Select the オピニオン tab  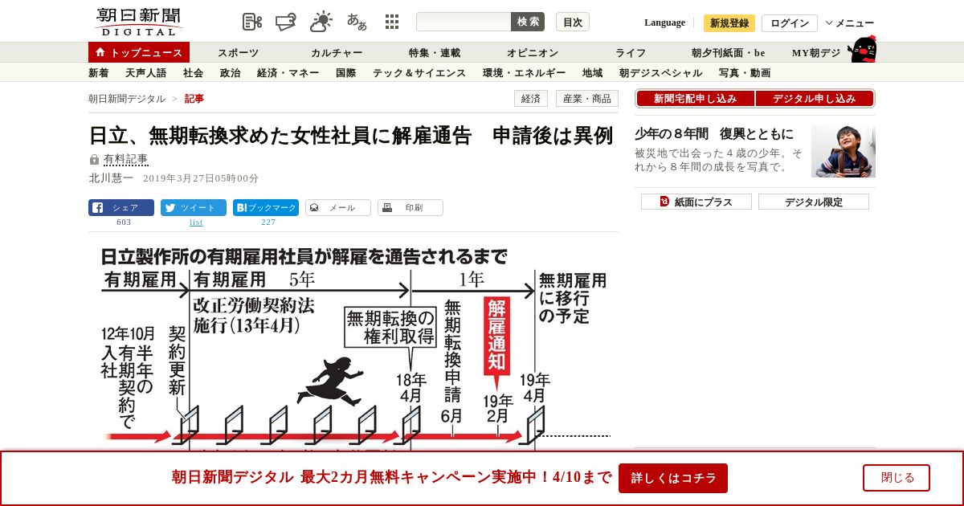(533, 53)
